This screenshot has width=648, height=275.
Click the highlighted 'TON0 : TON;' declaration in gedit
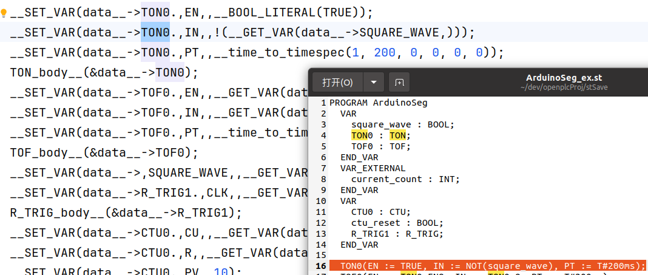381,135
